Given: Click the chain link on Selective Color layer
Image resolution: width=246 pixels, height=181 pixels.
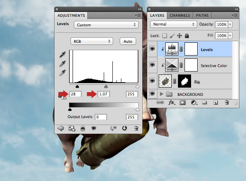Looking at the screenshot, I should click(181, 65).
